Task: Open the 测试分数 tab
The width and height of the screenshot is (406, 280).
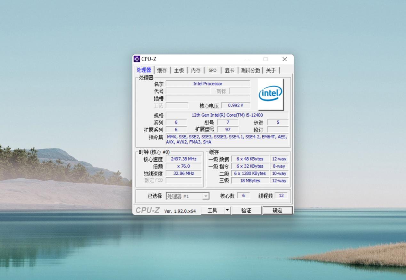Action: click(x=250, y=70)
